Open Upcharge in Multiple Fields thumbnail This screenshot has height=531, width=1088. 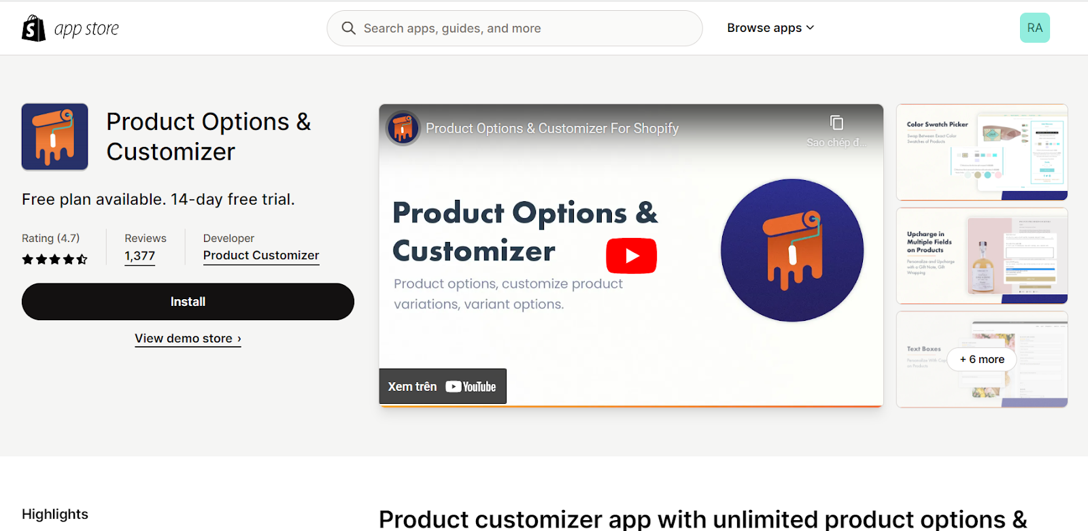pyautogui.click(x=982, y=256)
